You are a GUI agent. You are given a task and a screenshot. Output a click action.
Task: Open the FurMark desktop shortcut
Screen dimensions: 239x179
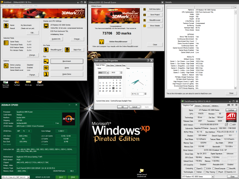(17, 84)
